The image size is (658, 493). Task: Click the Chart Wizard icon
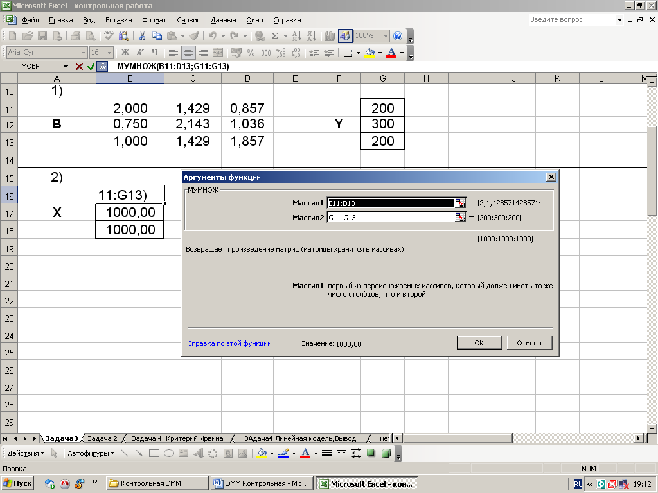330,36
